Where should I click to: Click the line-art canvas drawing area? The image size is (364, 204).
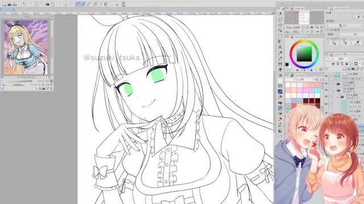point(175,109)
